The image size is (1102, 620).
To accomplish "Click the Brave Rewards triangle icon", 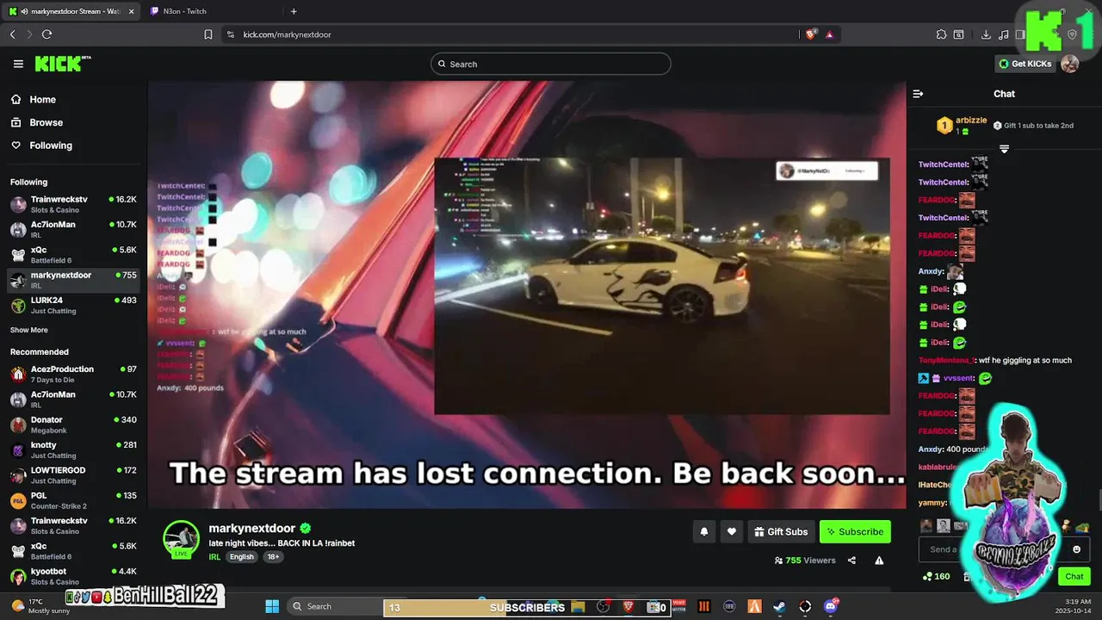I will tap(829, 34).
